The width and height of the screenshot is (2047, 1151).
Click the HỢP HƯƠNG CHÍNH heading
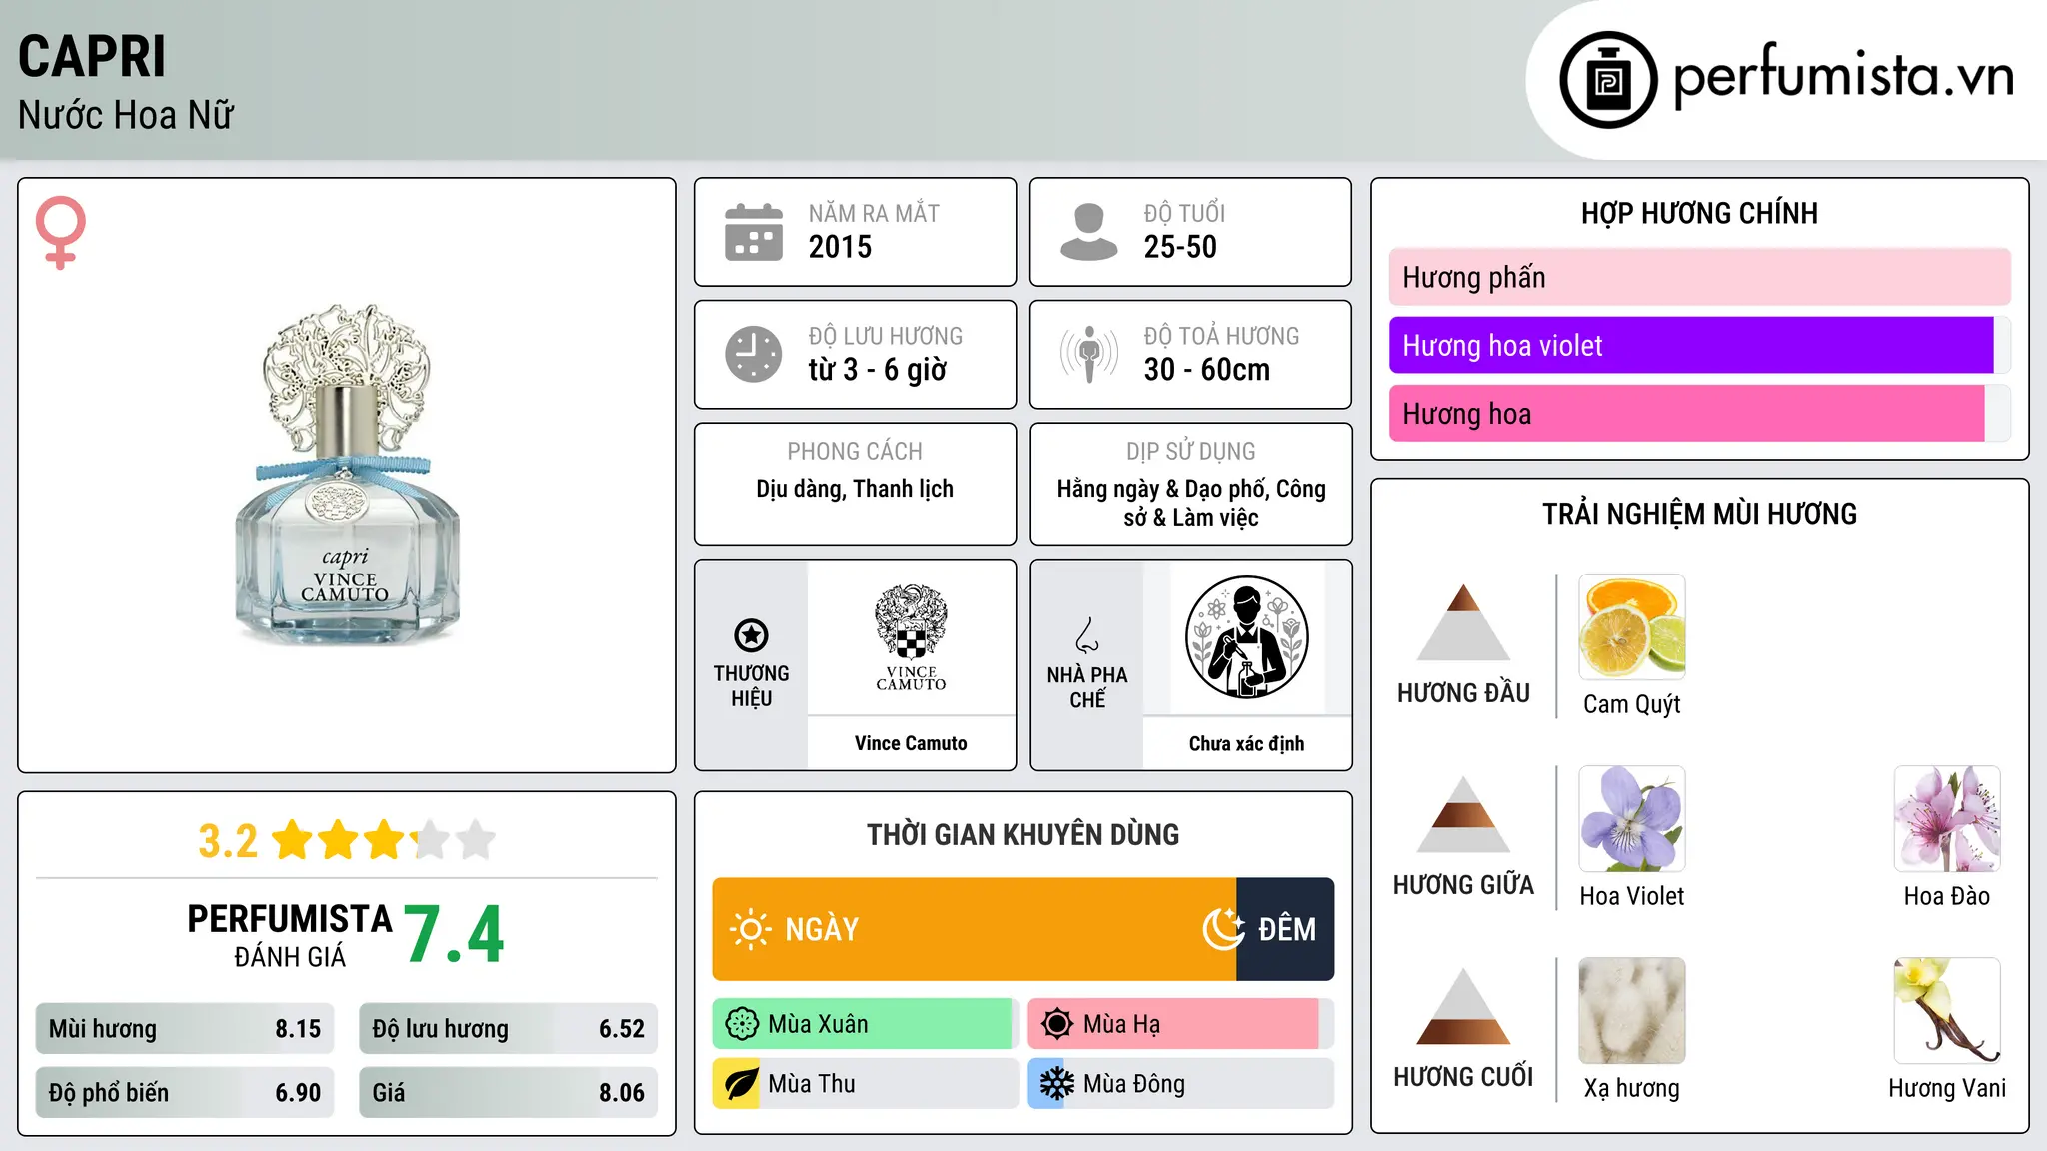click(x=1699, y=213)
